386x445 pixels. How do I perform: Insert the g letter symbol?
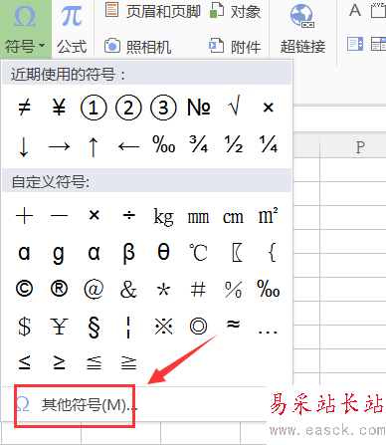59,254
